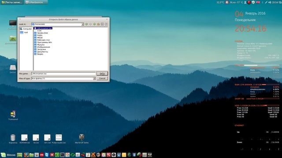This screenshot has height=158, width=282.
Task: Switch to the UNetbootin taskbar window
Action: point(36,2)
